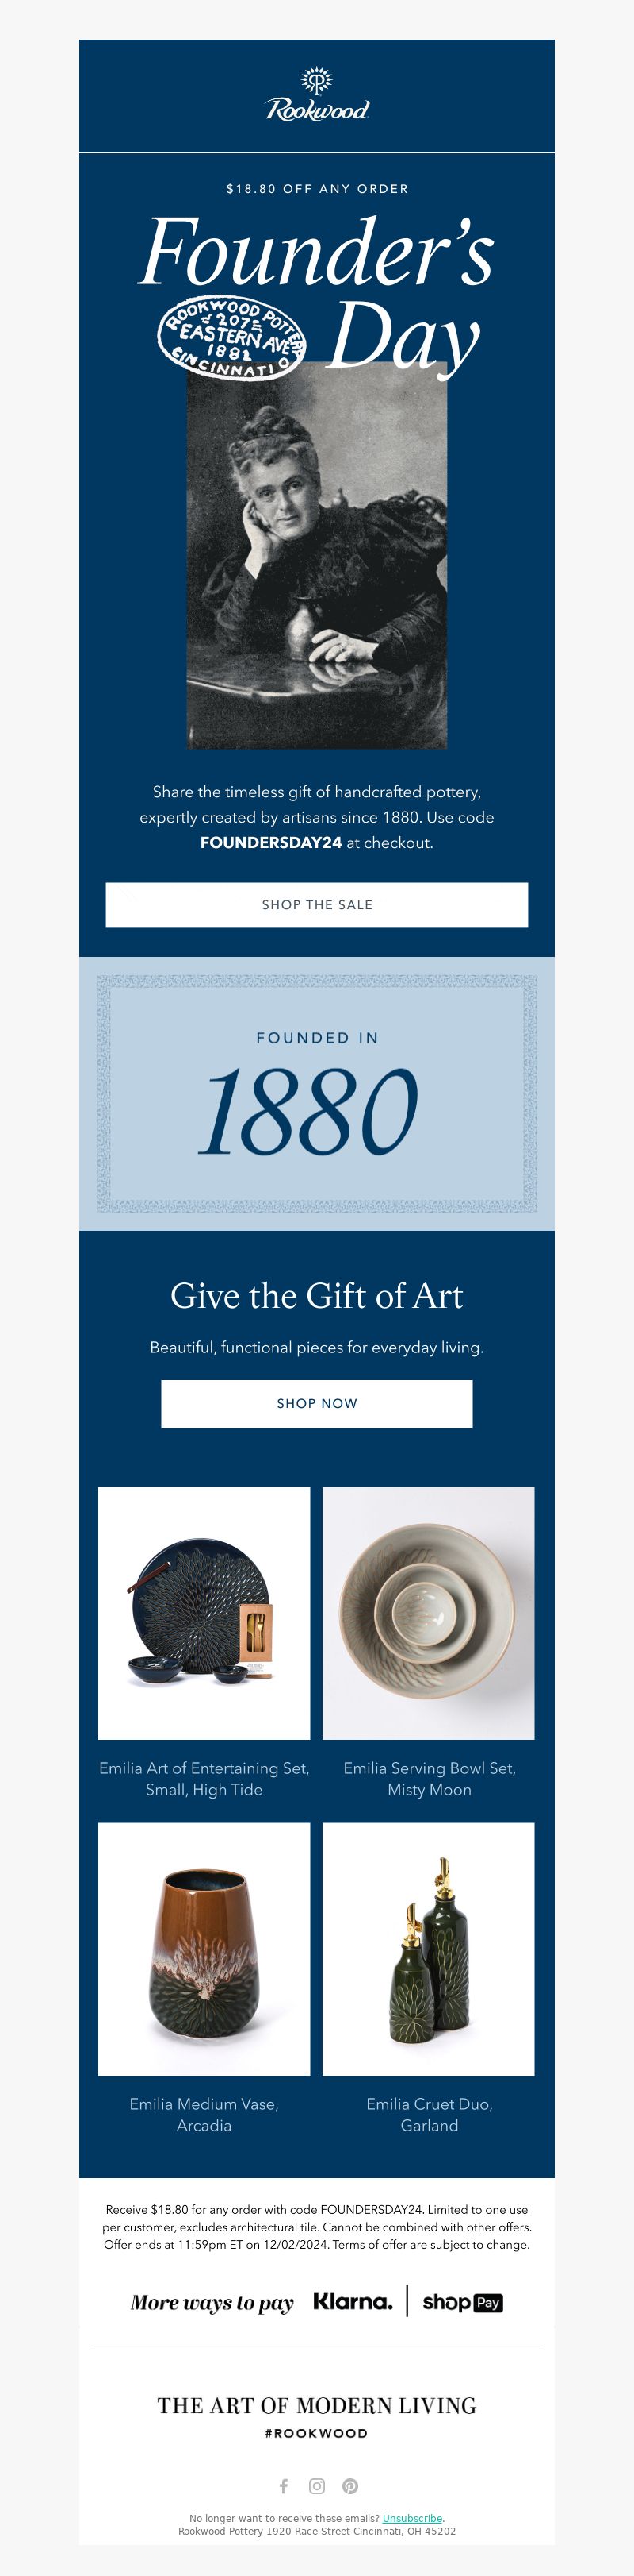Screen dimensions: 634x2576
Task: Click the Emilia Cruet Duo, Garland title
Action: (430, 2114)
